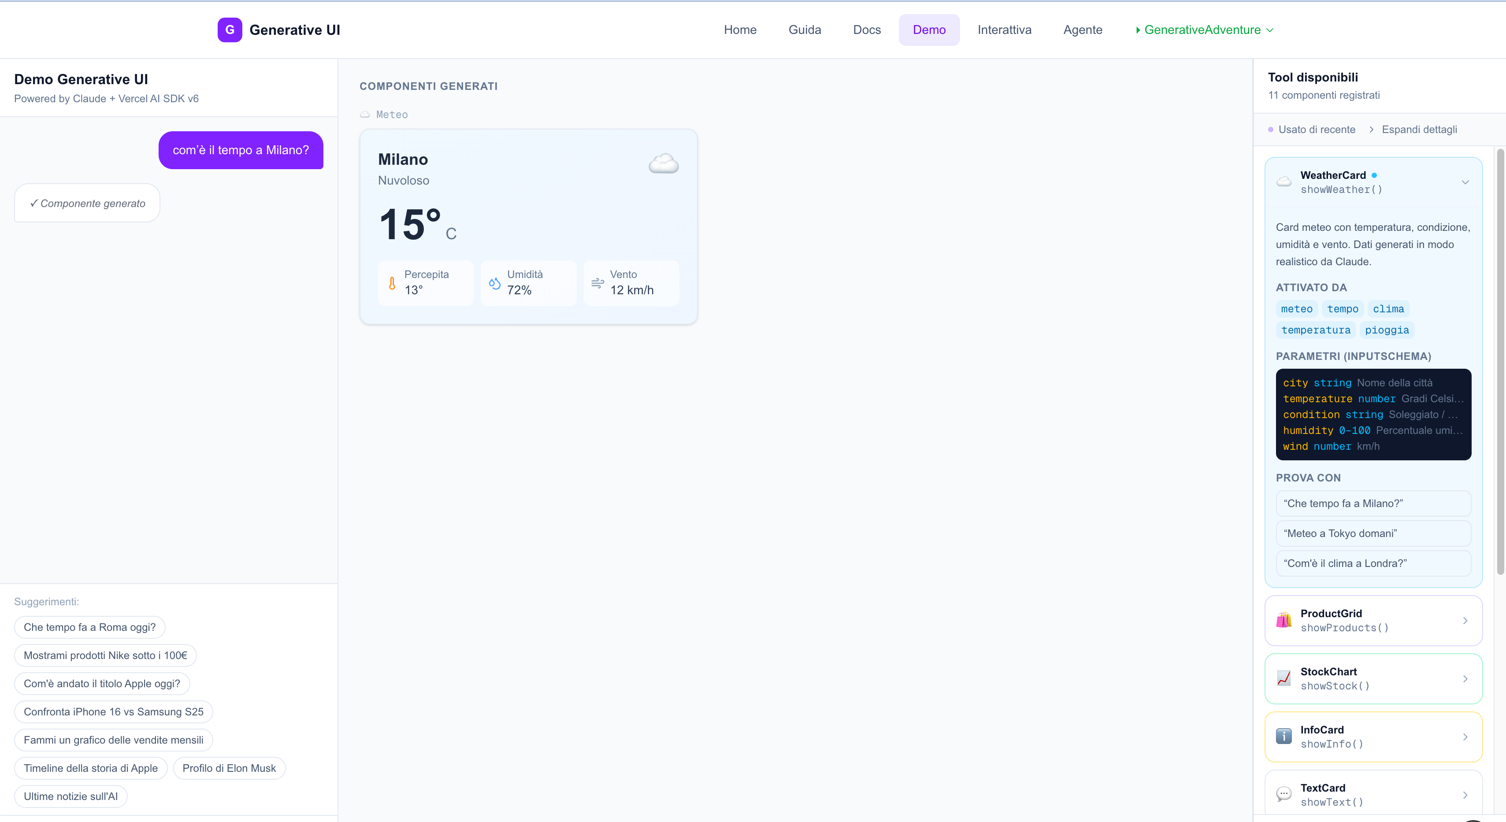Expand the InfoCard tool card
Screen dimensions: 1506x822
click(x=1465, y=737)
